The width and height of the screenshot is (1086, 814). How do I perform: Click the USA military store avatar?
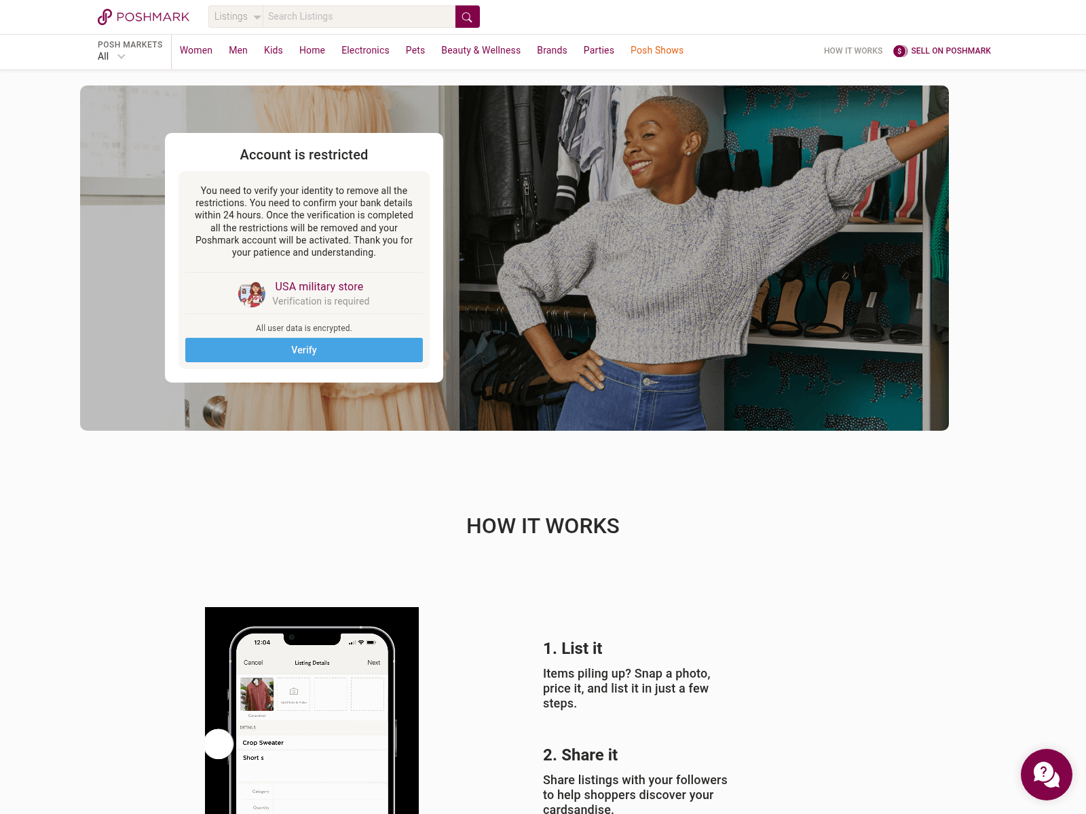point(252,294)
